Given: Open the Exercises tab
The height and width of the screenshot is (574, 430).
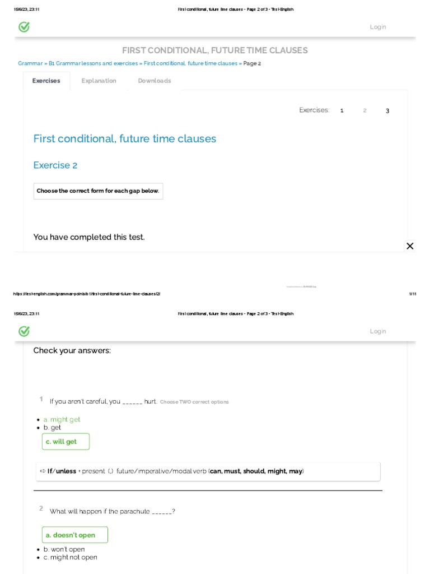Looking at the screenshot, I should click(46, 81).
